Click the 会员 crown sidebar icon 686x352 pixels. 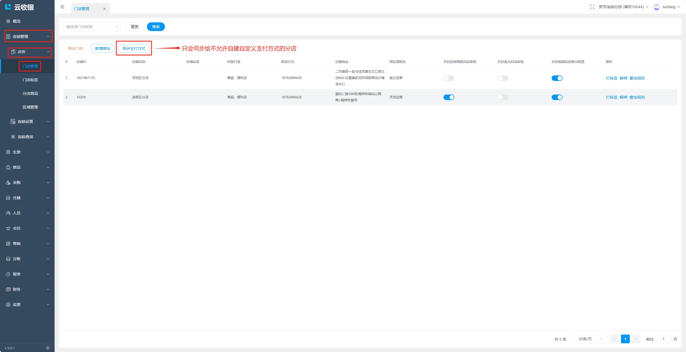[x=8, y=228]
